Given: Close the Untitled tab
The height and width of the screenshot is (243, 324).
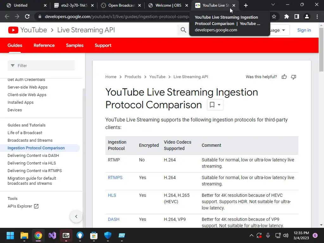Looking at the screenshot, I should [45, 5].
